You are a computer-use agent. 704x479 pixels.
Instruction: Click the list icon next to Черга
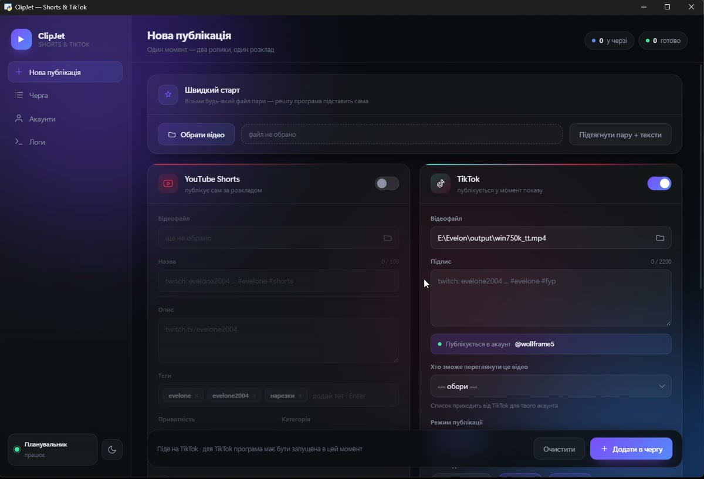[19, 95]
